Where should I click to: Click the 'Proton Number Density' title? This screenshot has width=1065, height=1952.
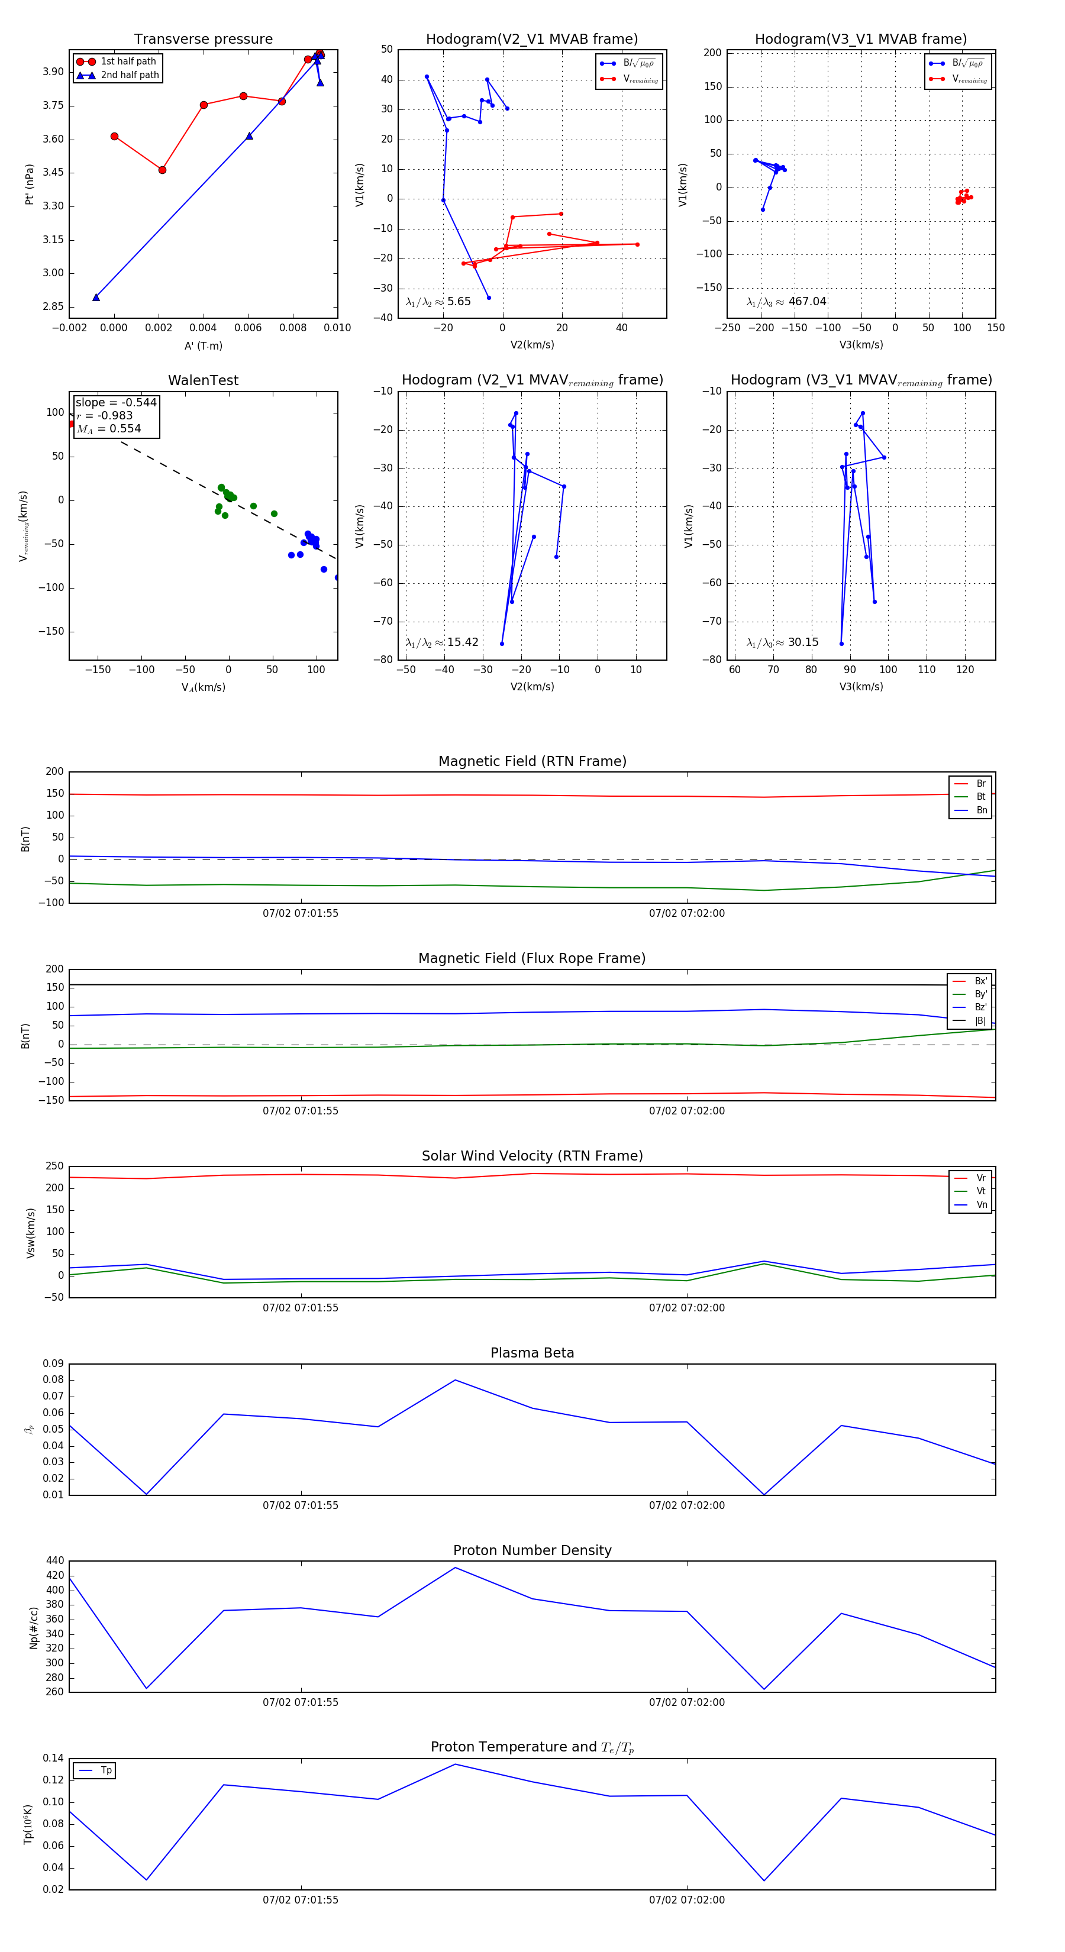coord(532,1550)
